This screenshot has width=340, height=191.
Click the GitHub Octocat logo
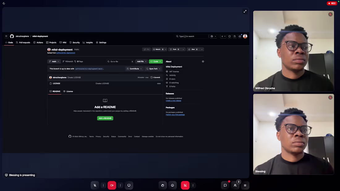coord(11,36)
